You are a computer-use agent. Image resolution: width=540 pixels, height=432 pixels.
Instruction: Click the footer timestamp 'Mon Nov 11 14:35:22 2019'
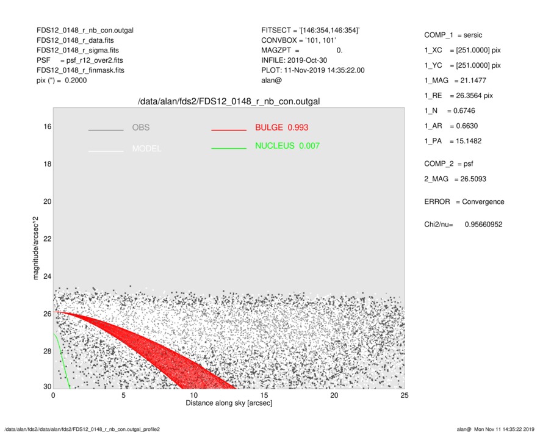(504, 429)
